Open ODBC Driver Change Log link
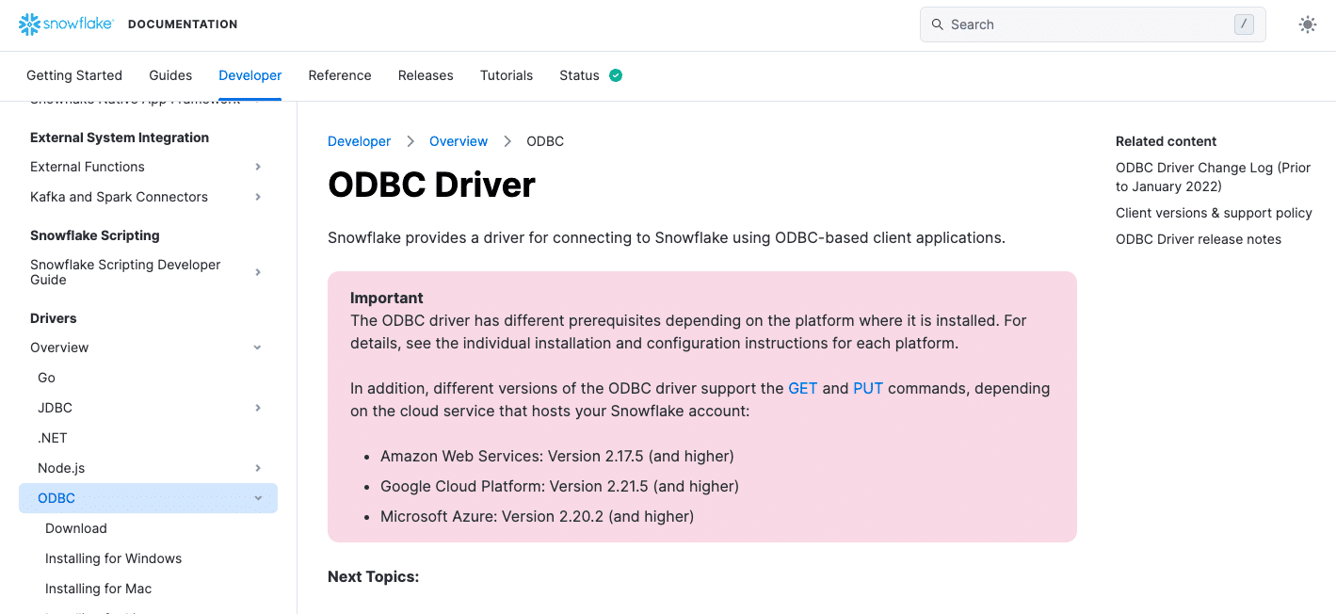This screenshot has height=614, width=1336. coord(1213,177)
